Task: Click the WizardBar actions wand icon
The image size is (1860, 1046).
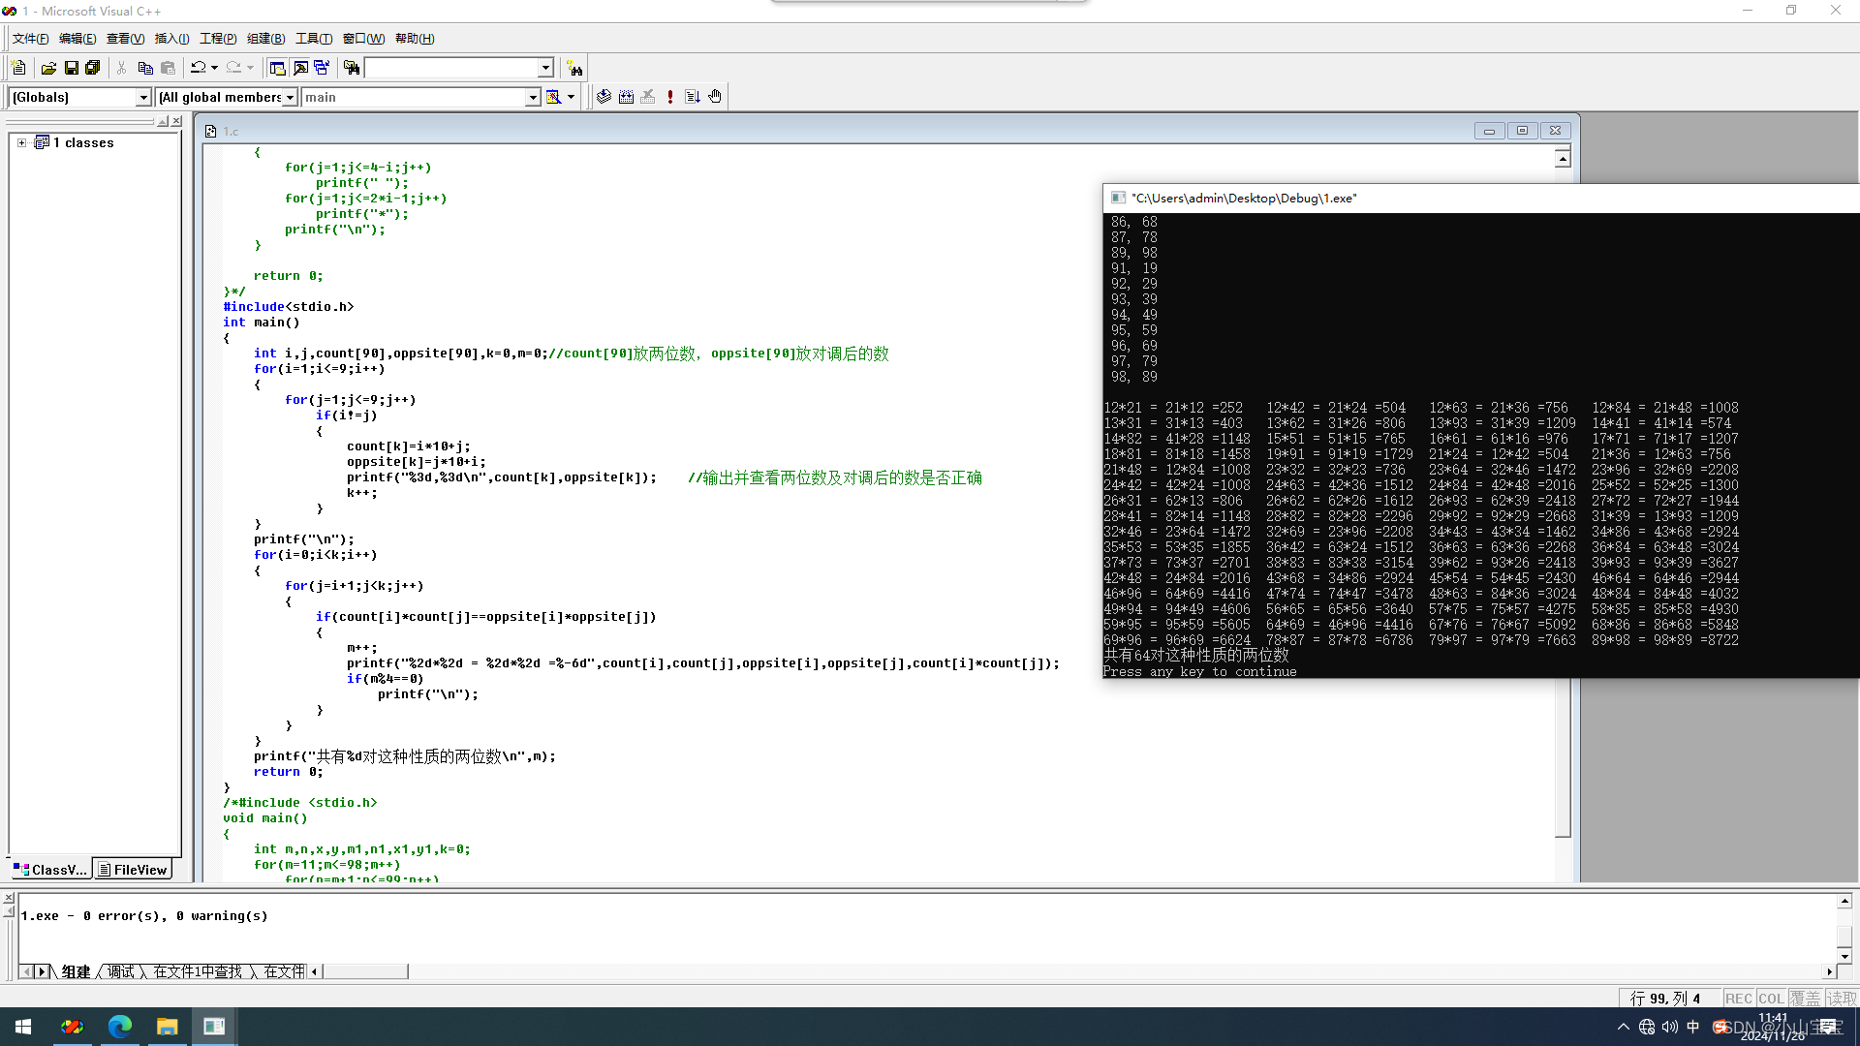Action: tap(553, 97)
